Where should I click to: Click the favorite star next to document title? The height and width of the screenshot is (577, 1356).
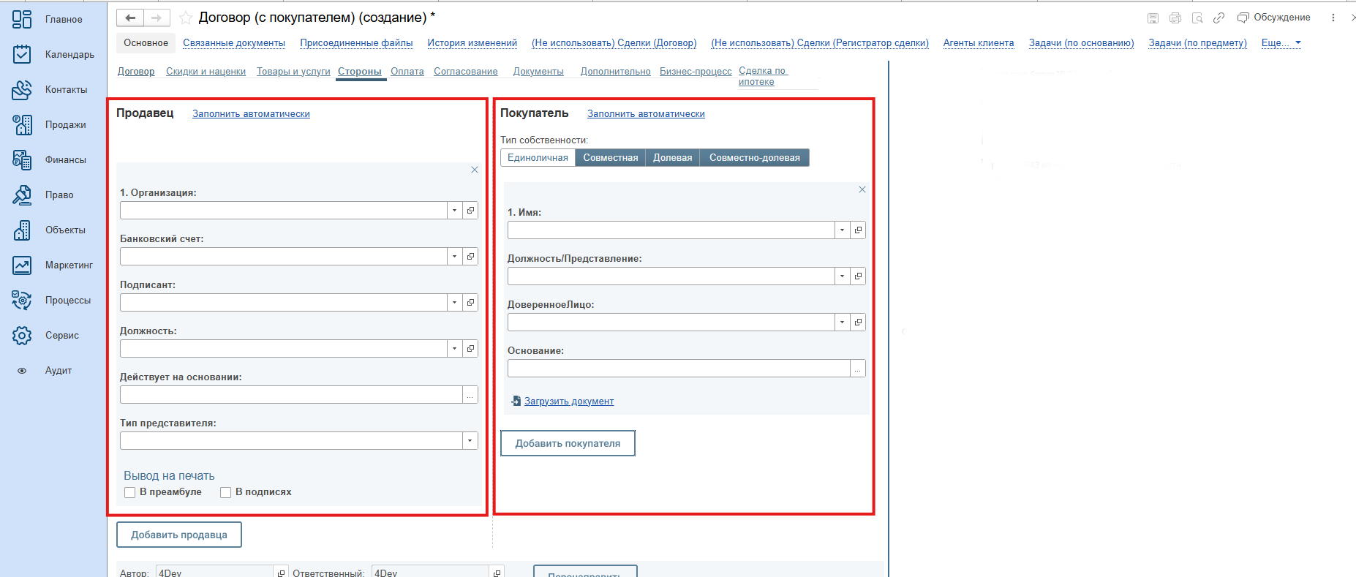pyautogui.click(x=186, y=18)
